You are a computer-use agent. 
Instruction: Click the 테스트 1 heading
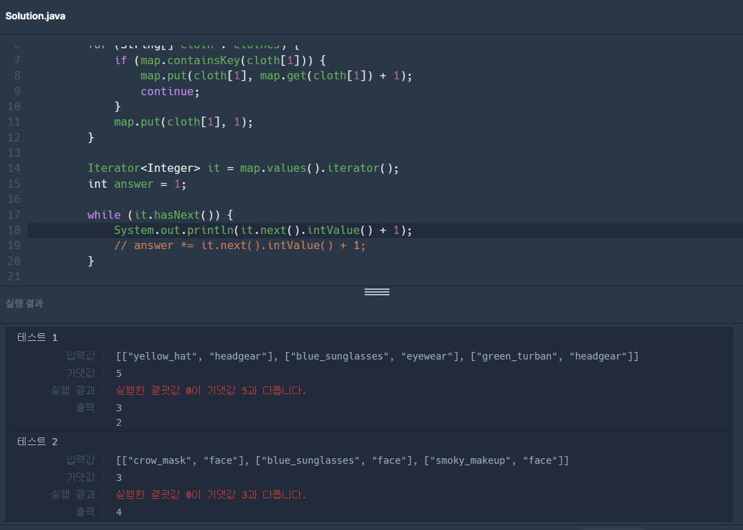coord(37,337)
